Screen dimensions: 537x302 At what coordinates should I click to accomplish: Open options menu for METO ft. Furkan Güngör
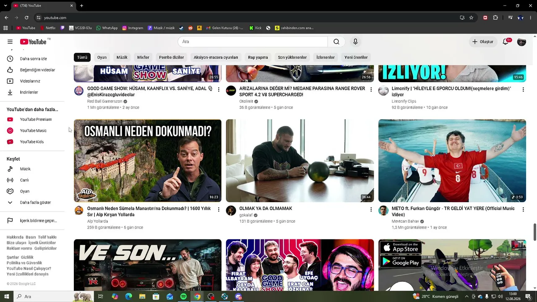pos(523,209)
